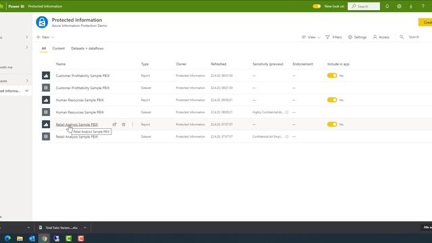
Task: Collapse the Protected Informa... workspace chevron in sidebar
Action: [x=27, y=90]
